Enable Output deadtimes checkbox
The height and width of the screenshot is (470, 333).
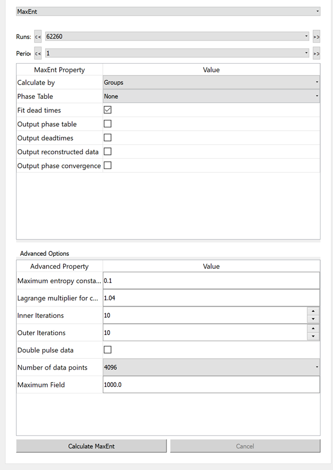coord(108,138)
